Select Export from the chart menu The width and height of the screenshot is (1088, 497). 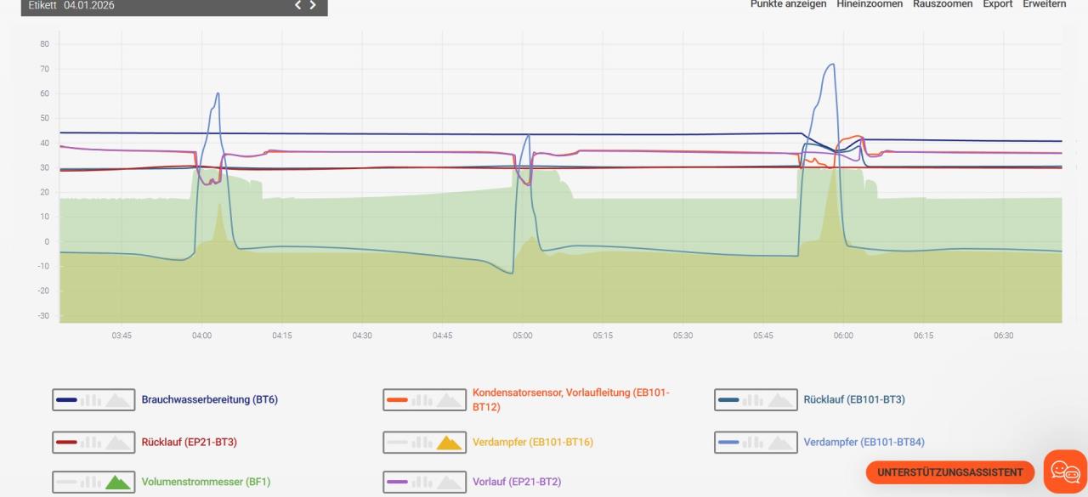coord(997,4)
